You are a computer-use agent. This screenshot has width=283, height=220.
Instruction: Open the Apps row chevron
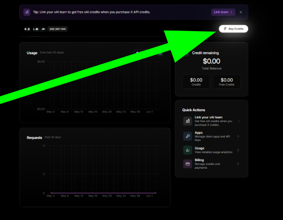pos(238,136)
